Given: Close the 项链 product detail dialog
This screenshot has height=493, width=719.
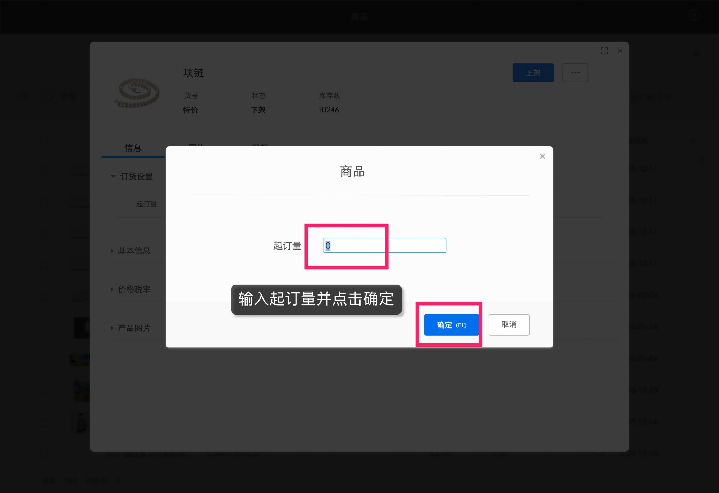Looking at the screenshot, I should [x=620, y=51].
